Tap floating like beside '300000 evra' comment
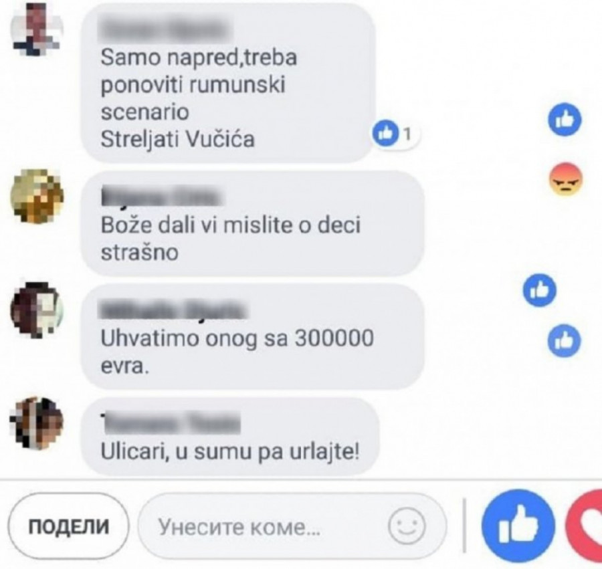602x569 pixels. pyautogui.click(x=564, y=340)
